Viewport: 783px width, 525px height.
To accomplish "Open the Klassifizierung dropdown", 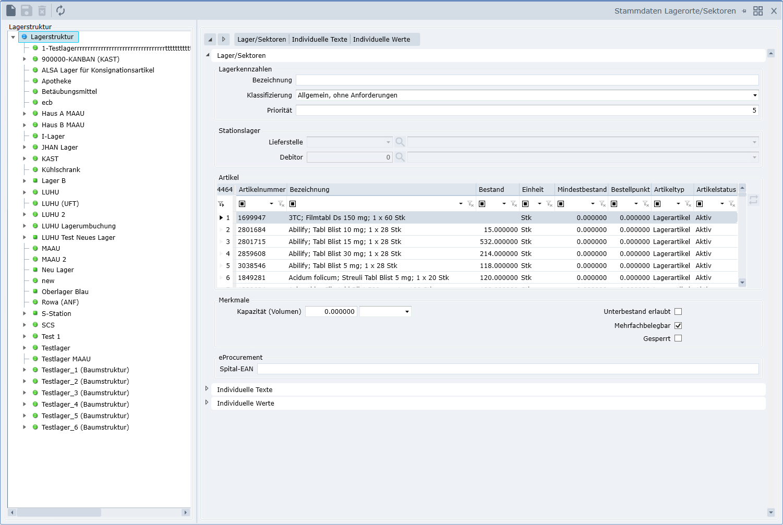I will click(754, 95).
